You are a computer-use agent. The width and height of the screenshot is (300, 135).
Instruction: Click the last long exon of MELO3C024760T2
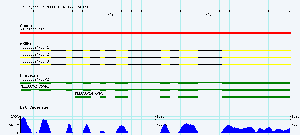tap(257, 57)
